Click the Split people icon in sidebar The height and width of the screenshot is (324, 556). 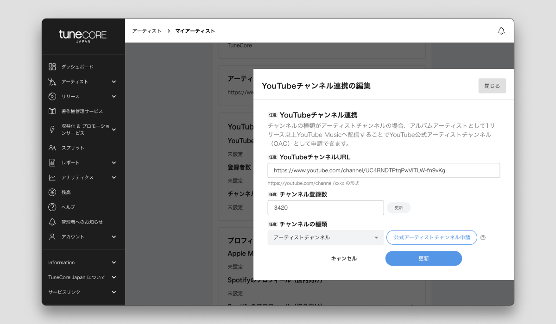[52, 148]
